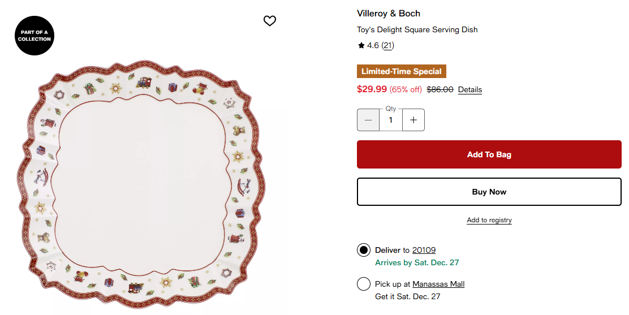Choose the Pick up at store radio option
This screenshot has height=315, width=629.
click(364, 284)
